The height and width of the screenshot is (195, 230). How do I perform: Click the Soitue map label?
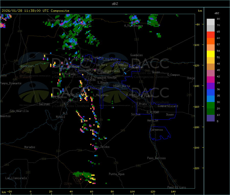pyautogui.click(x=136, y=114)
